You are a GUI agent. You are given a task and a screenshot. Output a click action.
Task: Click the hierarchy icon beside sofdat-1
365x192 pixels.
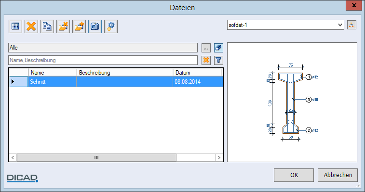[x=351, y=25]
